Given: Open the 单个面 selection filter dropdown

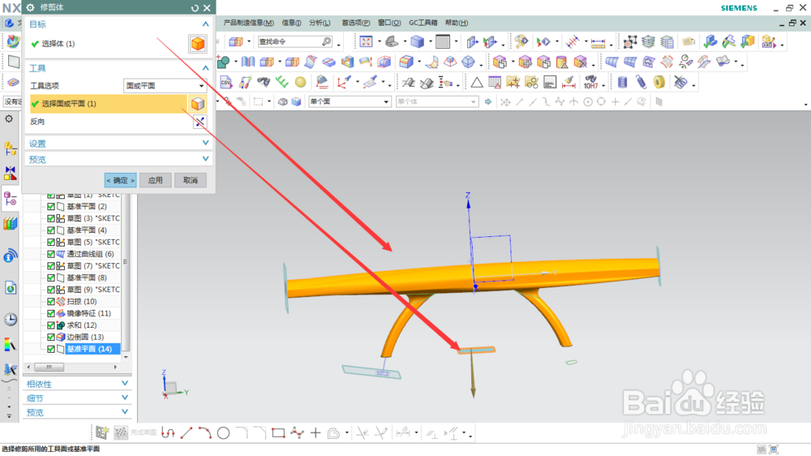Looking at the screenshot, I should pyautogui.click(x=349, y=102).
